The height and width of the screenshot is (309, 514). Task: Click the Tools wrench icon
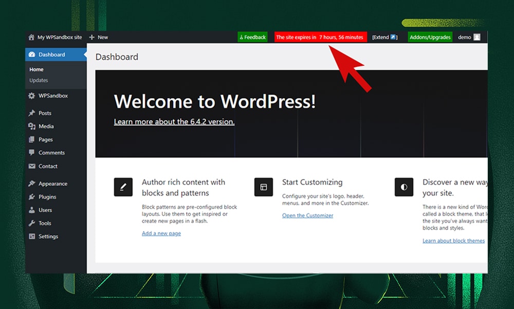click(x=32, y=223)
